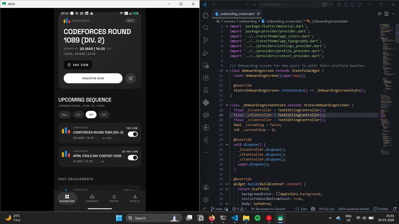Viewport: 399px width, 224px height.
Task: Click Reconnect to Discord in status bar
Action: pos(268,209)
